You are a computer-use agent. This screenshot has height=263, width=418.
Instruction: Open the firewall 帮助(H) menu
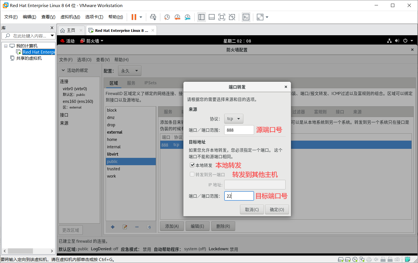click(x=121, y=59)
